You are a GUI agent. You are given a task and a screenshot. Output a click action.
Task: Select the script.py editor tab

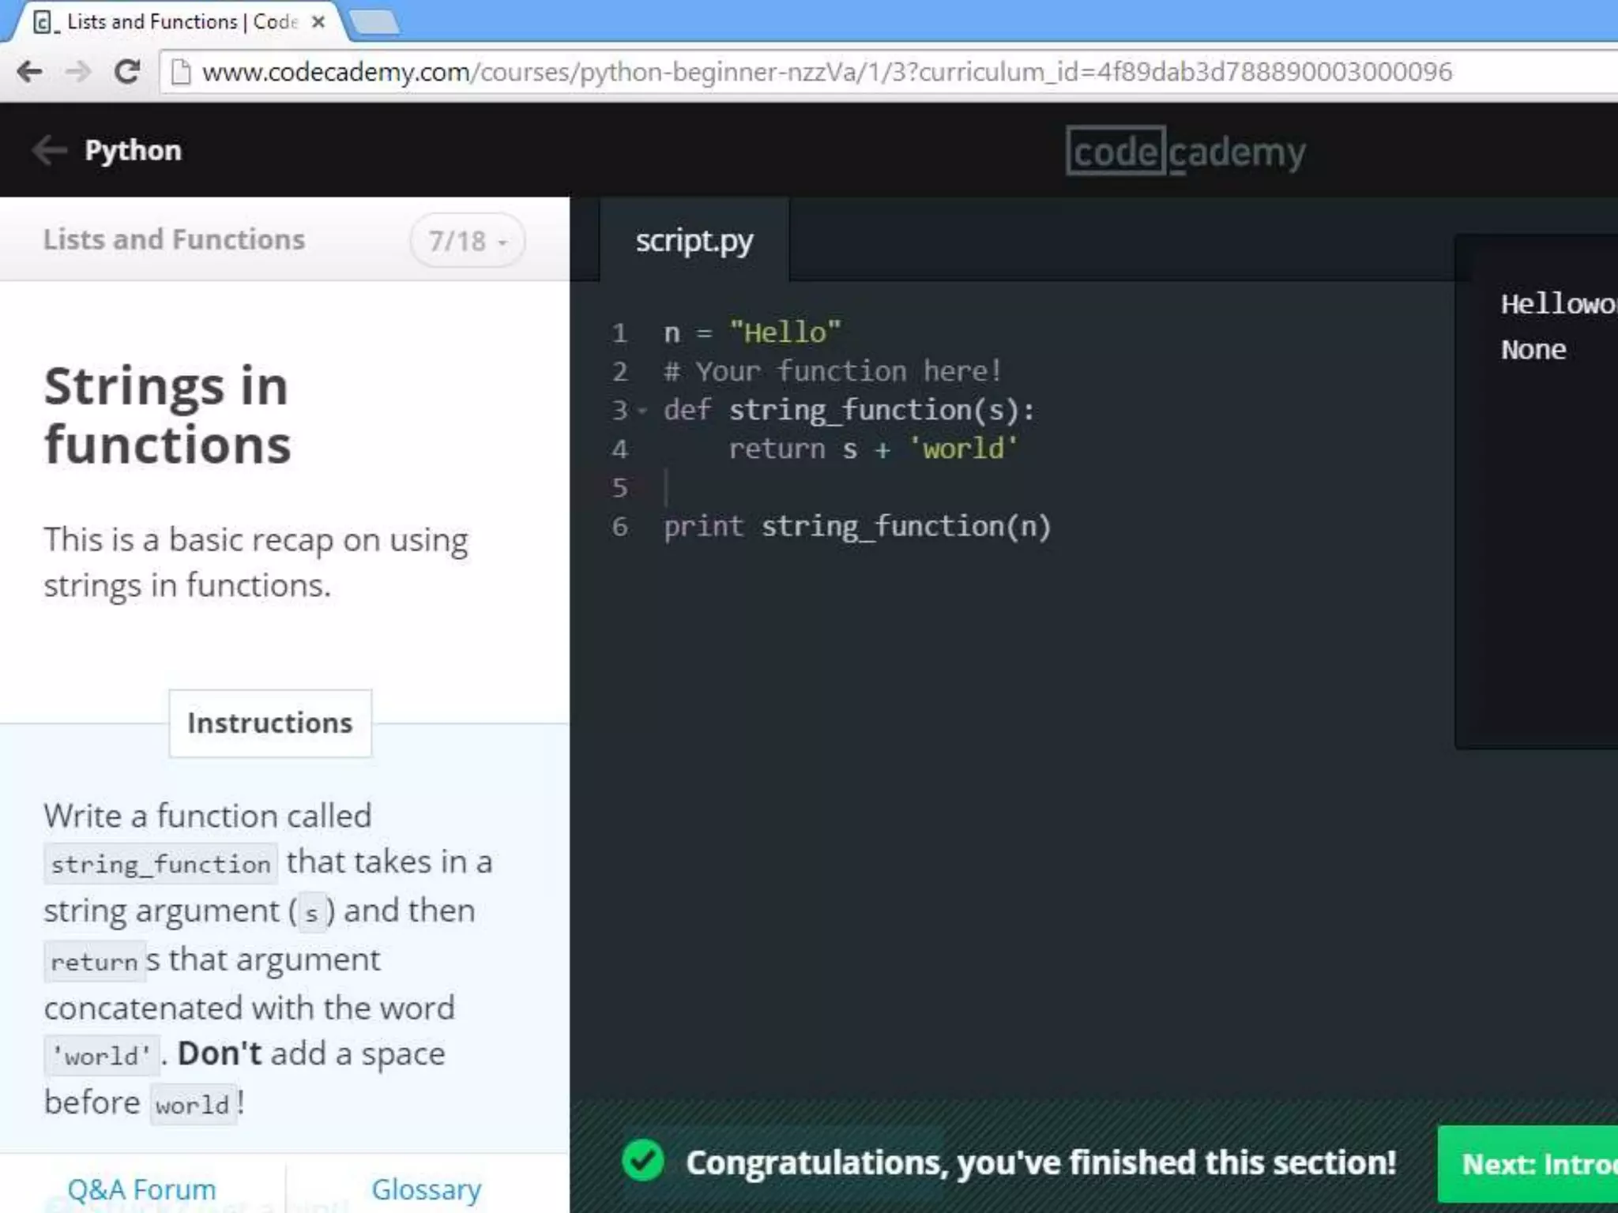694,240
